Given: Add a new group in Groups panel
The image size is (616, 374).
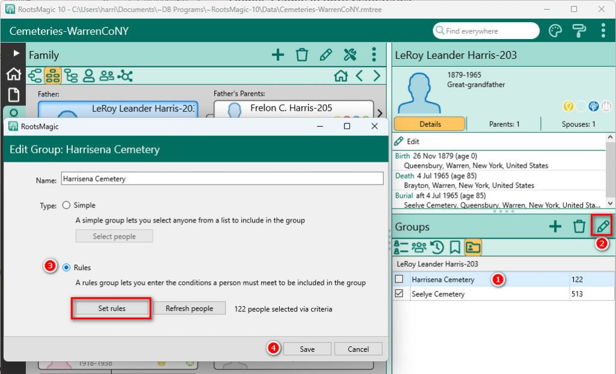Looking at the screenshot, I should (555, 226).
